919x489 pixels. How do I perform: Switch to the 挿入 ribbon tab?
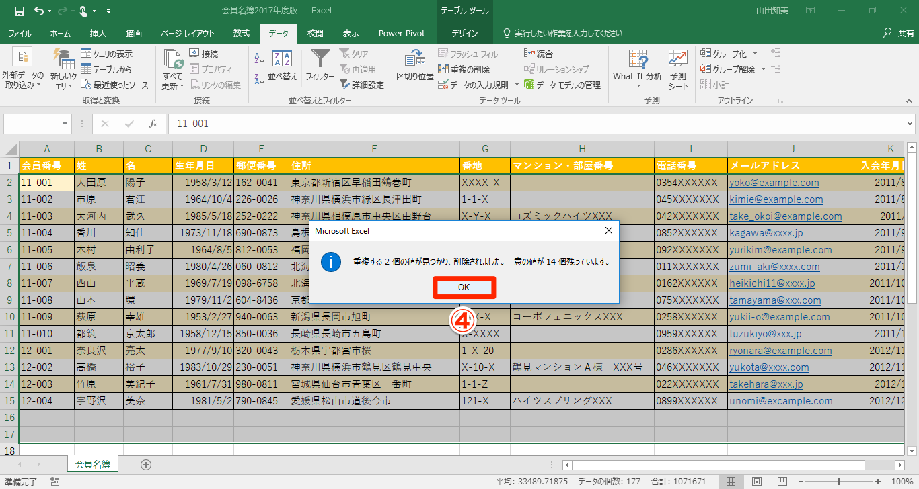pyautogui.click(x=98, y=33)
